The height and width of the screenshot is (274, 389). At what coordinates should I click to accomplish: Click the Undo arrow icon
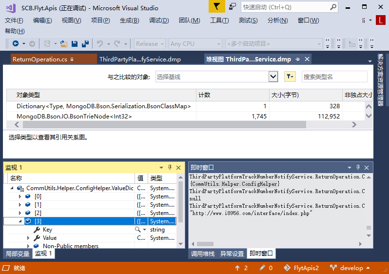click(x=100, y=44)
